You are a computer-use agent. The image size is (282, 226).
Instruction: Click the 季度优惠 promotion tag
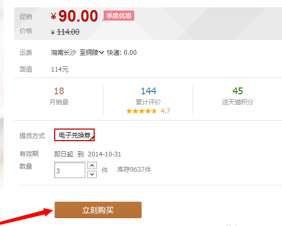pyautogui.click(x=119, y=16)
